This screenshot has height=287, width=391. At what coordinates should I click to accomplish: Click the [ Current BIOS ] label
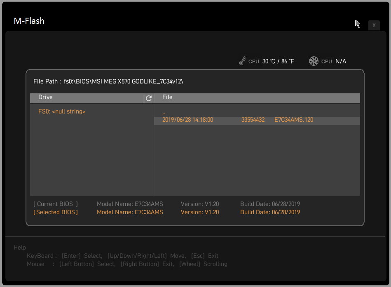tap(56, 204)
